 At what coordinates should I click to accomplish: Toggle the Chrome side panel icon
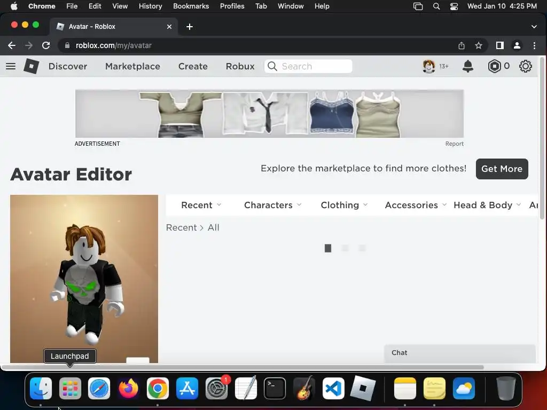pyautogui.click(x=500, y=45)
